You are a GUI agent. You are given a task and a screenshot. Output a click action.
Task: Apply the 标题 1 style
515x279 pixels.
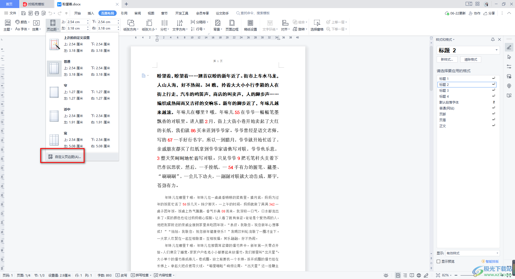pyautogui.click(x=467, y=79)
